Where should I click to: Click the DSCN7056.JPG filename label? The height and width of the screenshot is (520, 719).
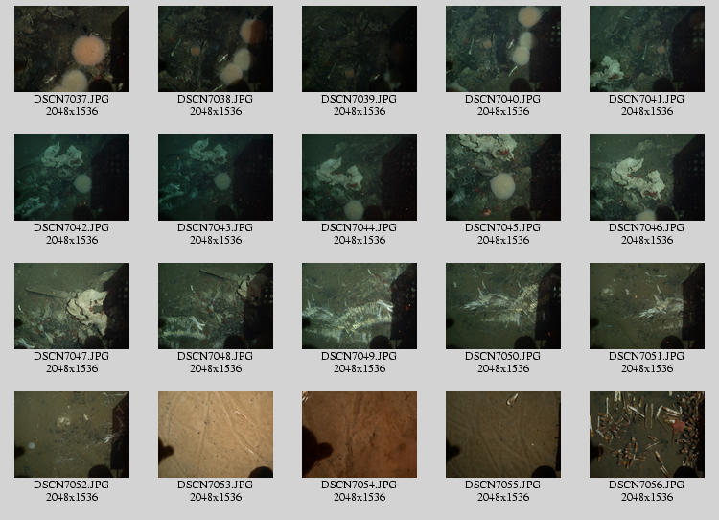[x=647, y=485]
